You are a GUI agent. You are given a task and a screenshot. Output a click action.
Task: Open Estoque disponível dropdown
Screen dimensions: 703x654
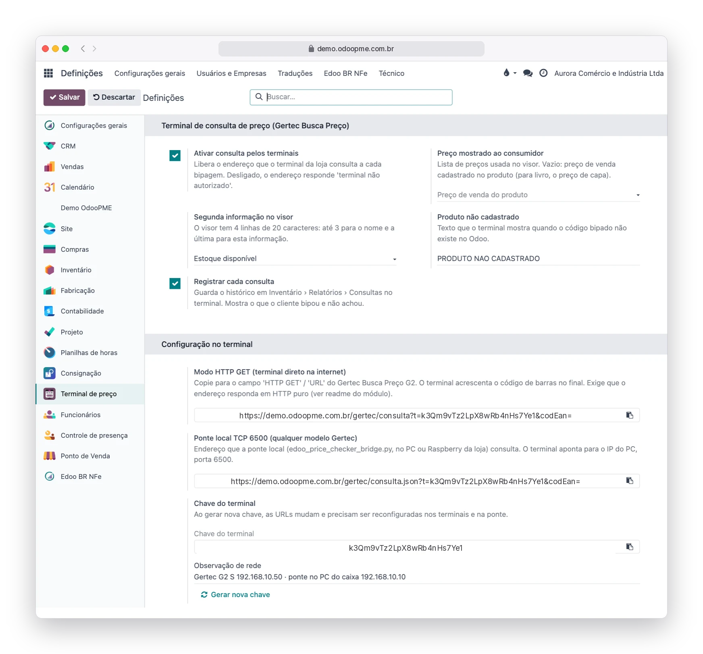[295, 259]
